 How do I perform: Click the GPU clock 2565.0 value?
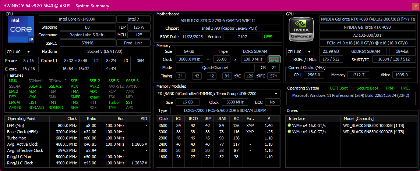pos(314,75)
